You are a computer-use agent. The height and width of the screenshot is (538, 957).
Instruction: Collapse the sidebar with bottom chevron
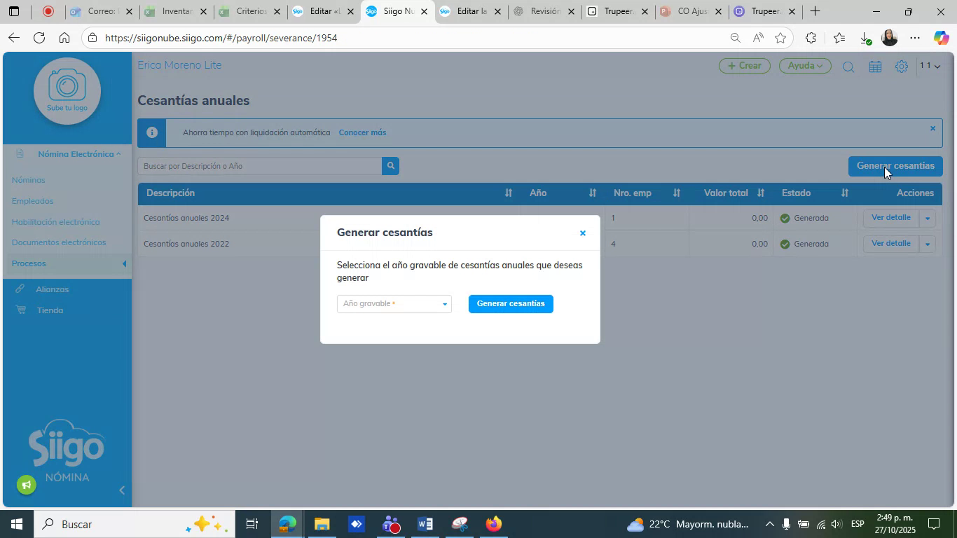click(x=122, y=490)
